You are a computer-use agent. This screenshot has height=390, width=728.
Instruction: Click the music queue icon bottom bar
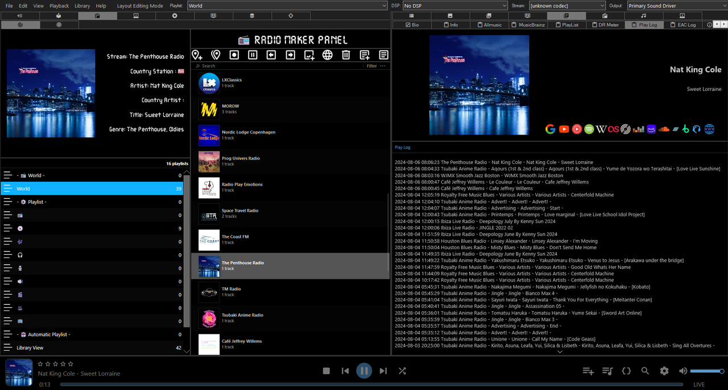click(x=607, y=371)
